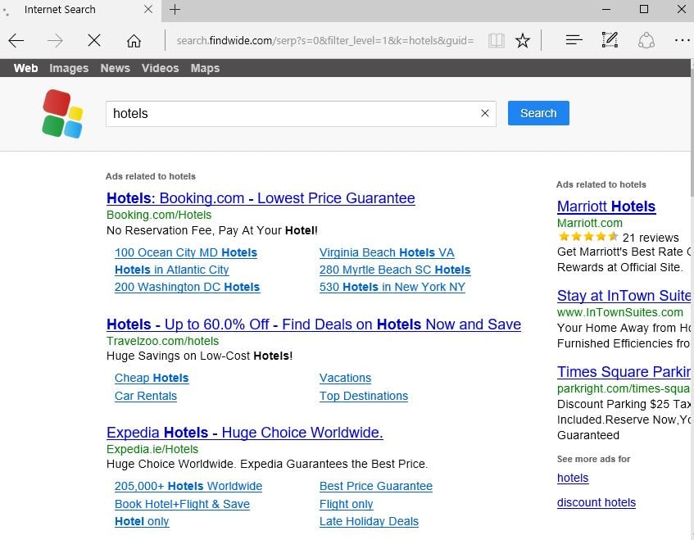Select the Maps search tab
Image resolution: width=694 pixels, height=540 pixels.
pos(205,68)
